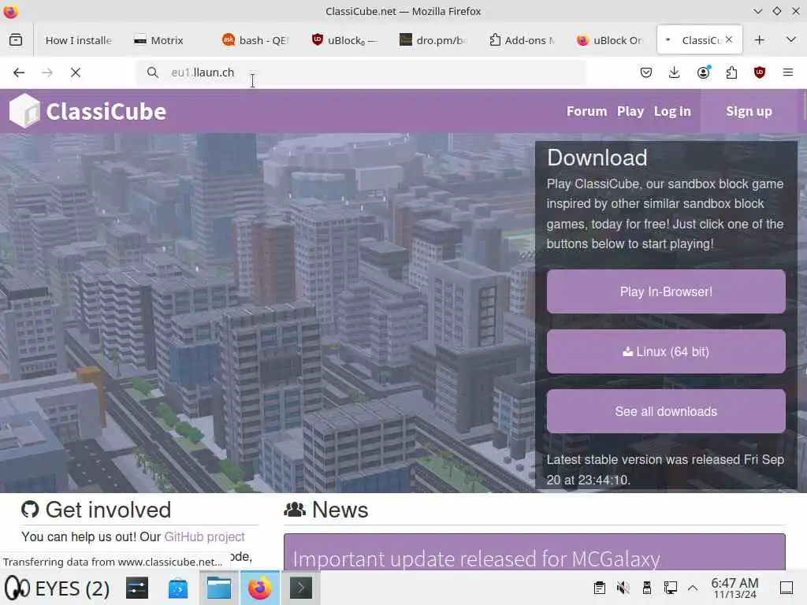Open the Forum link in the site header

pos(586,111)
